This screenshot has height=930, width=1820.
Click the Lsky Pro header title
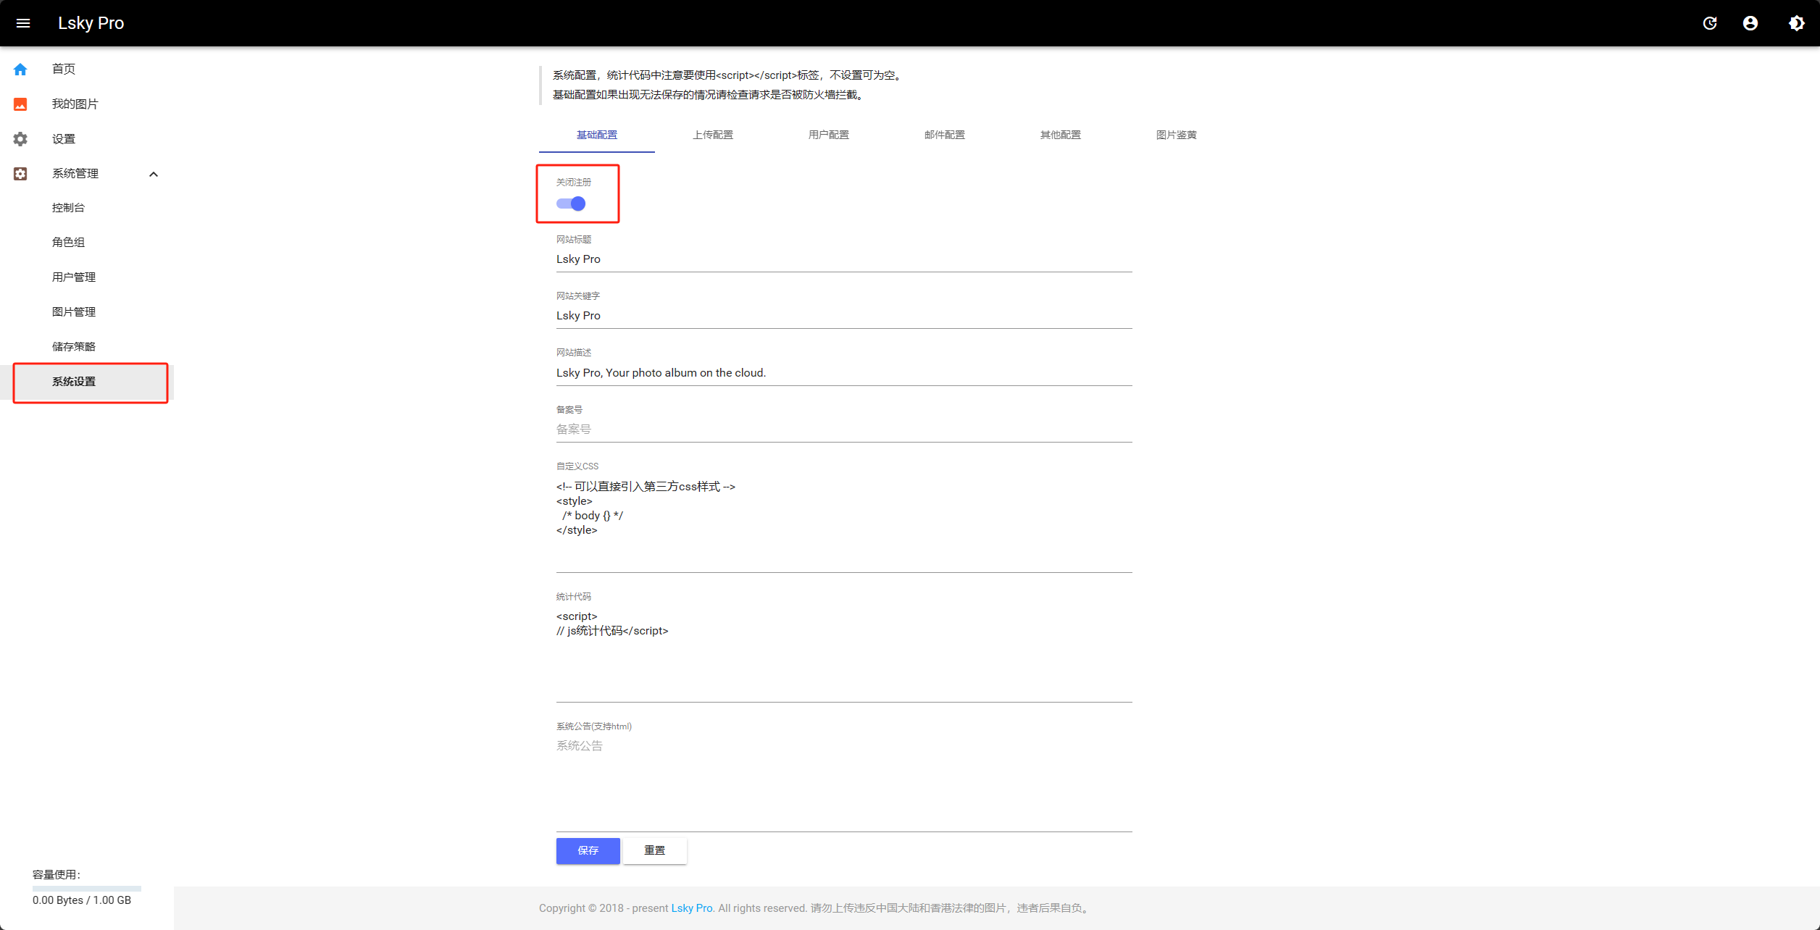pos(91,23)
